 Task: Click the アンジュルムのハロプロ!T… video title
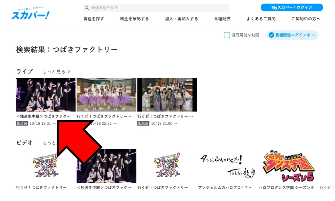[x=225, y=188]
